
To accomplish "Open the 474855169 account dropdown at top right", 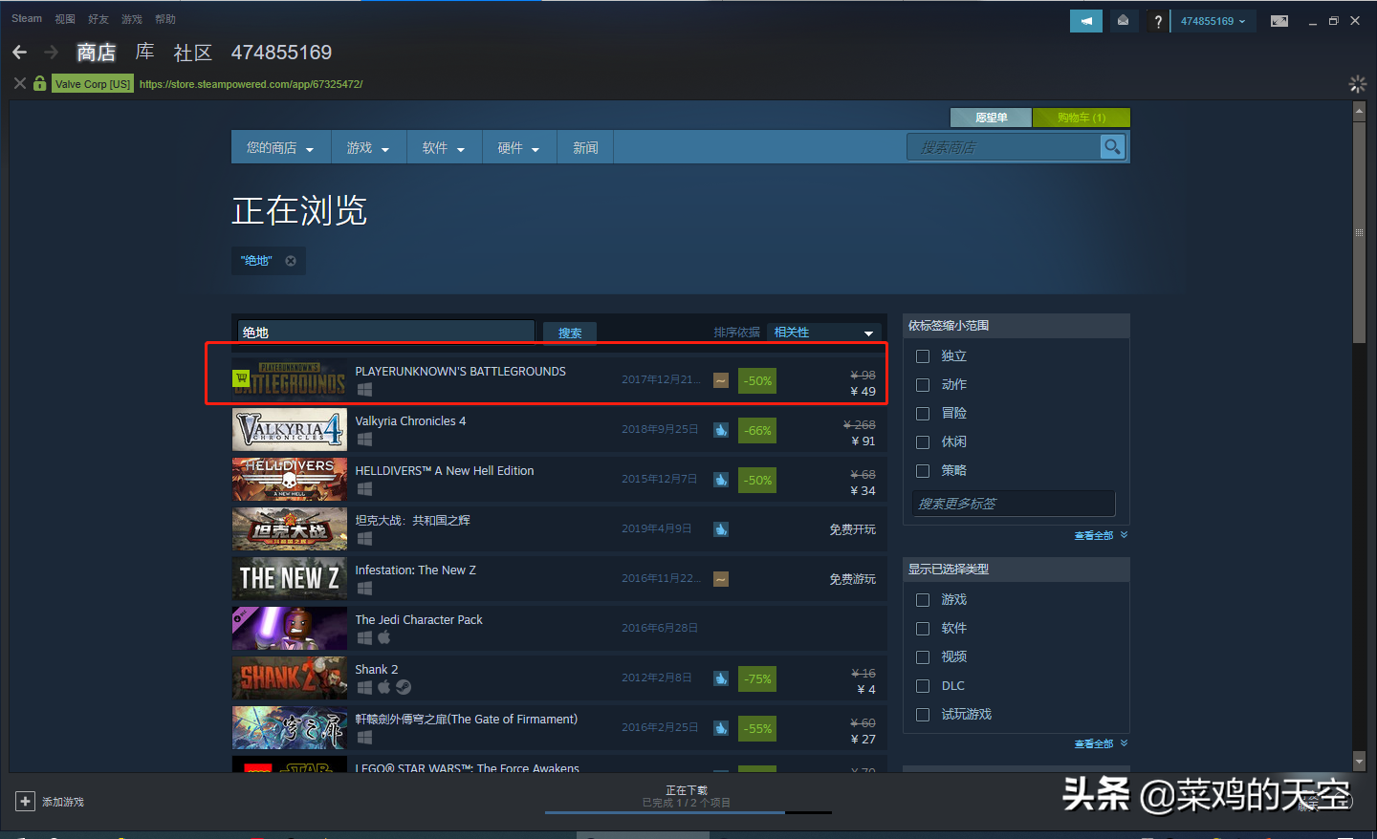I will click(x=1213, y=21).
